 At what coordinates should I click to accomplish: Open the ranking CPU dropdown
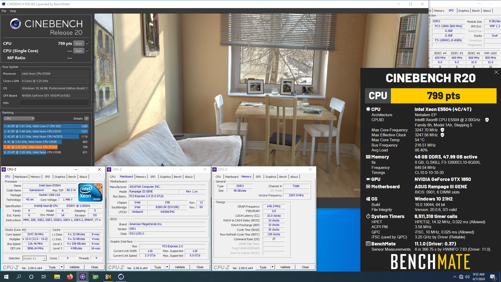(x=19, y=119)
